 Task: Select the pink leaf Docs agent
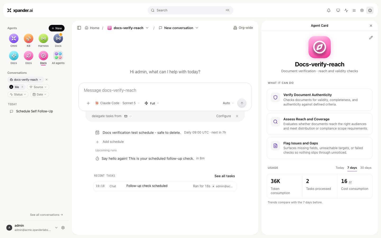[x=29, y=56]
